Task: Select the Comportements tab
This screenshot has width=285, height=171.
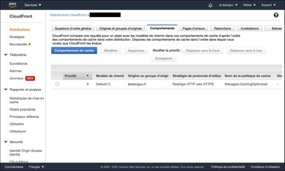Action: 162,28
